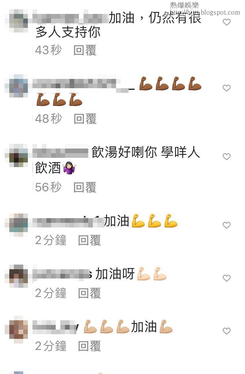The image size is (245, 374).
Task: Like the 43秒 comment with the heart
Action: [x=226, y=22]
